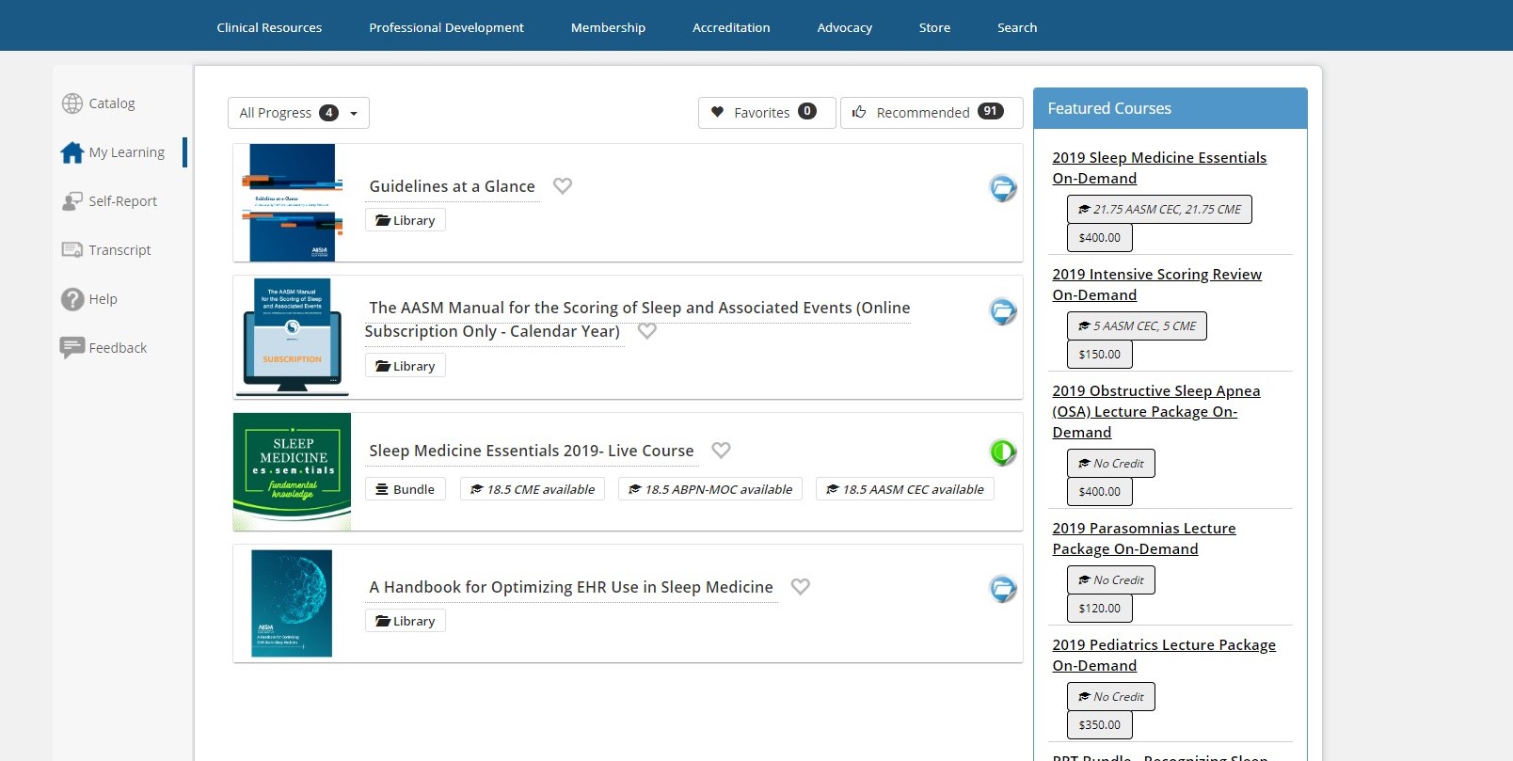
Task: Select Transcript label in sidebar
Action: pyautogui.click(x=119, y=250)
